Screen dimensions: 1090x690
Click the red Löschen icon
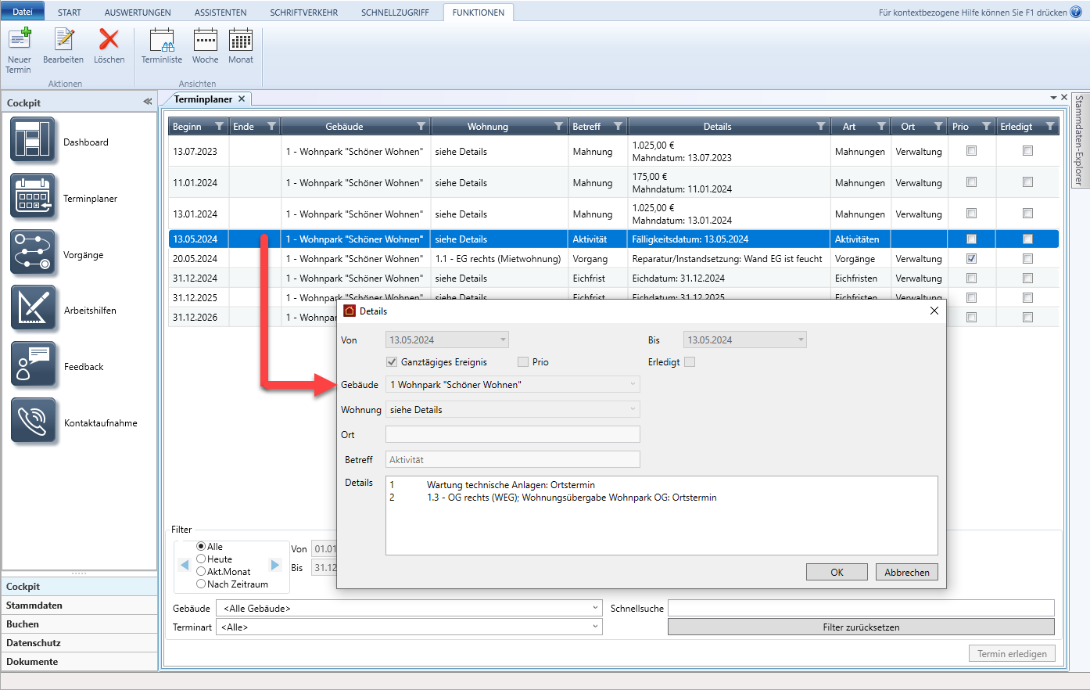(x=109, y=39)
